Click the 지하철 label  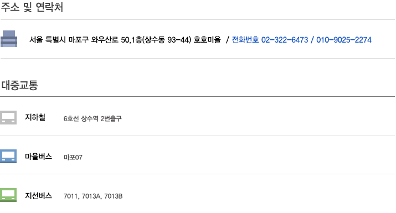tap(35, 117)
